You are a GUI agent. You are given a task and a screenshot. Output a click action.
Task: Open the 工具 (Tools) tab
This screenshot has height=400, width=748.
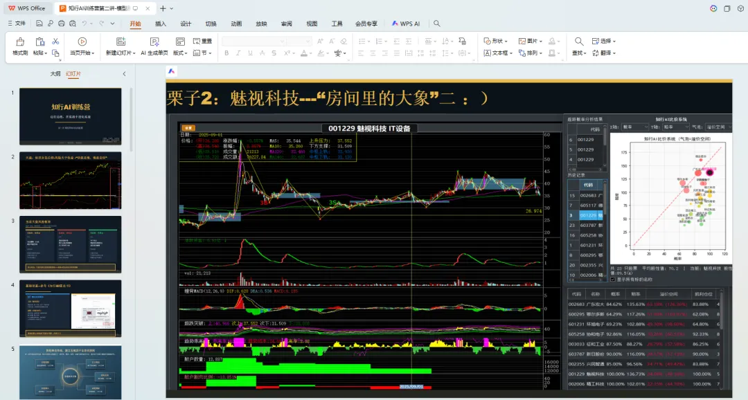point(337,24)
